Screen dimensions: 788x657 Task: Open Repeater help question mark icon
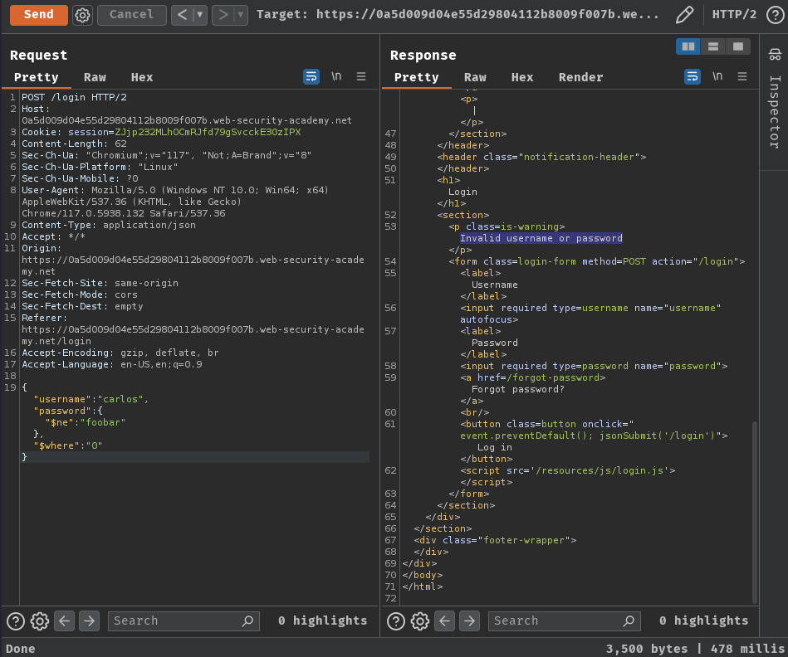point(776,15)
